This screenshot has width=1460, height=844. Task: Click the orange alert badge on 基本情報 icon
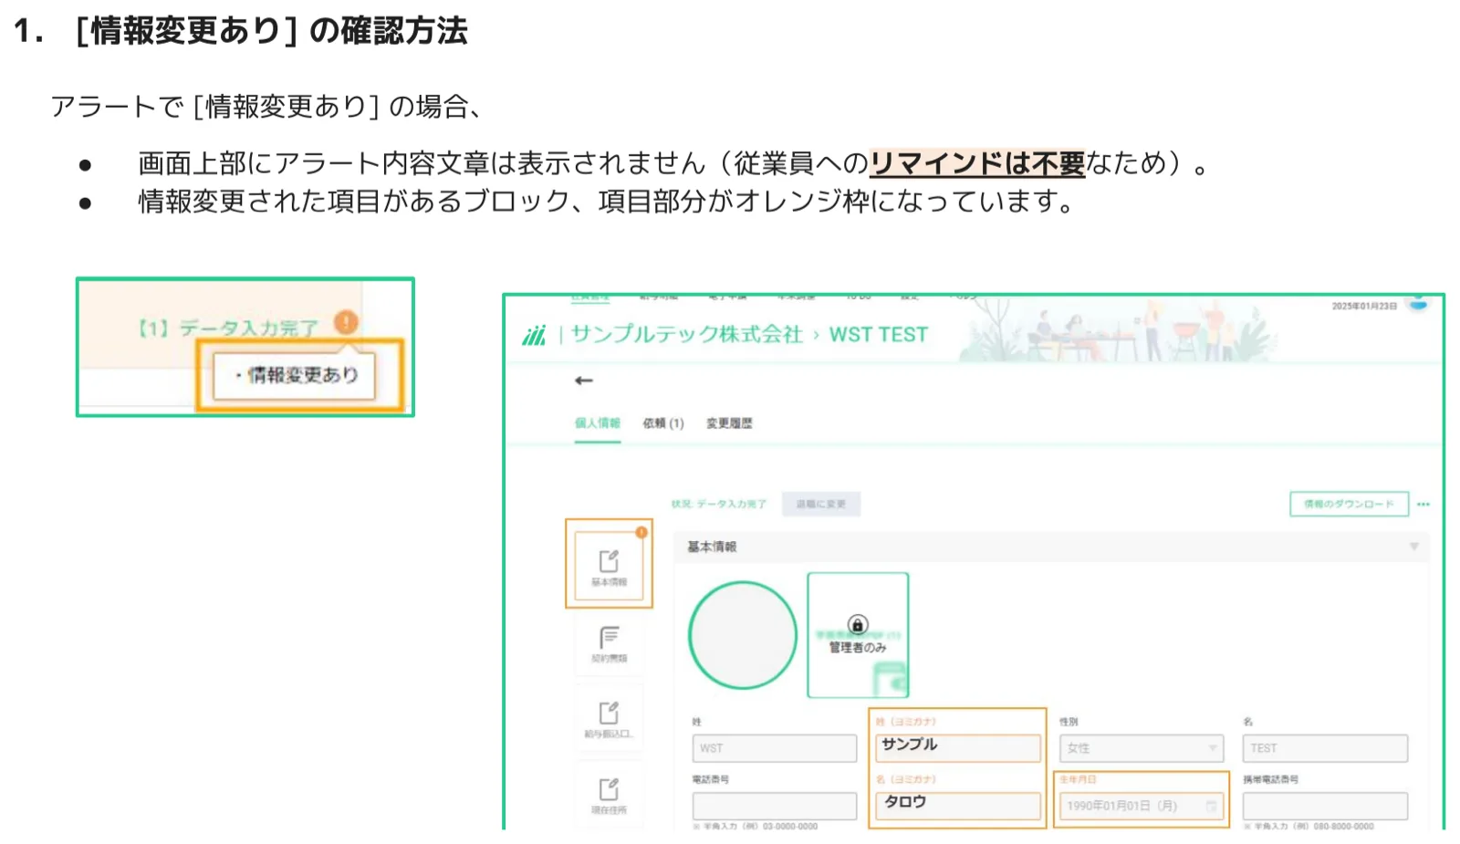tap(641, 532)
